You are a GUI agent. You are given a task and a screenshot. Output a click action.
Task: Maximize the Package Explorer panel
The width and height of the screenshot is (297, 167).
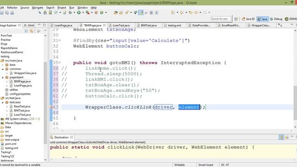(45, 25)
